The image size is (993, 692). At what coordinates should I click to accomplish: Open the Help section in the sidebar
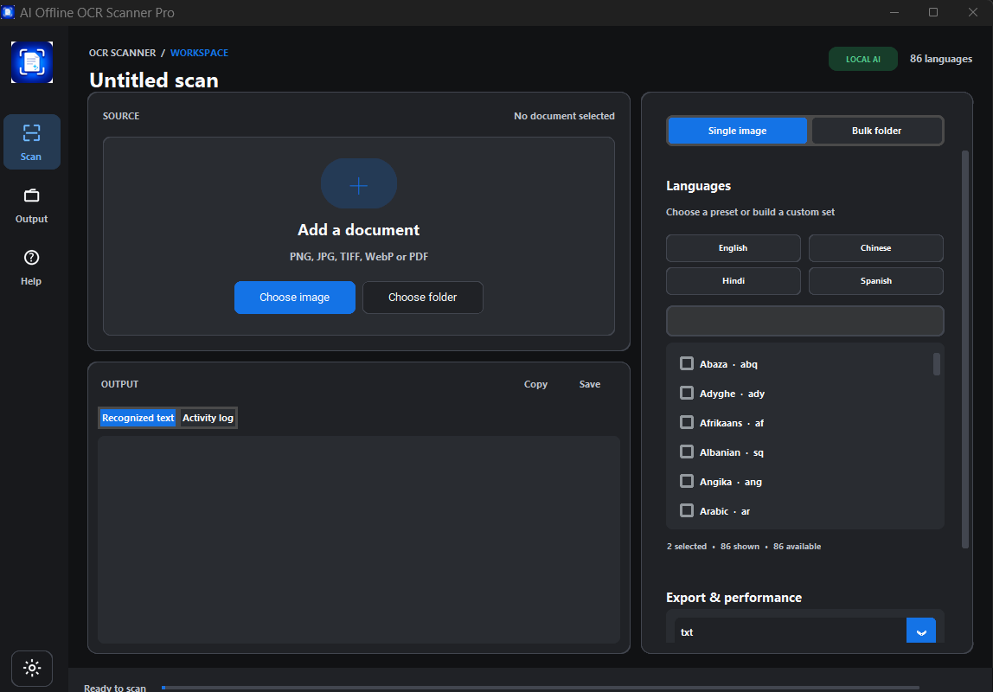32,268
